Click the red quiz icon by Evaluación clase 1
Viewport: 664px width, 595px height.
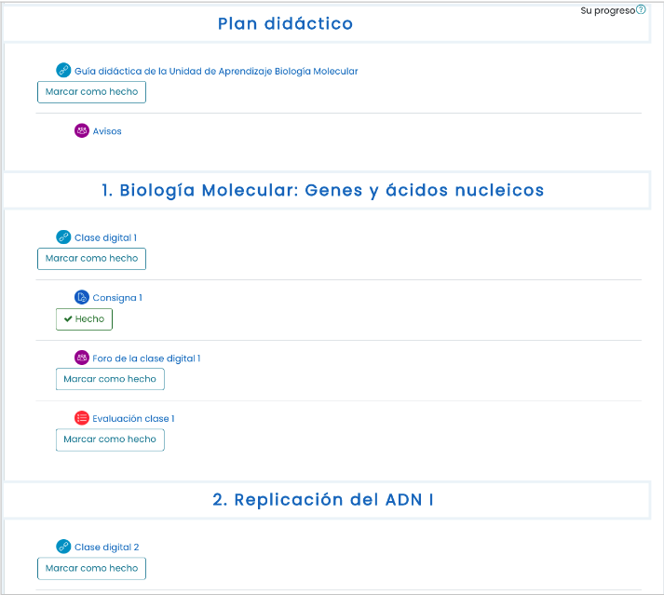click(82, 418)
